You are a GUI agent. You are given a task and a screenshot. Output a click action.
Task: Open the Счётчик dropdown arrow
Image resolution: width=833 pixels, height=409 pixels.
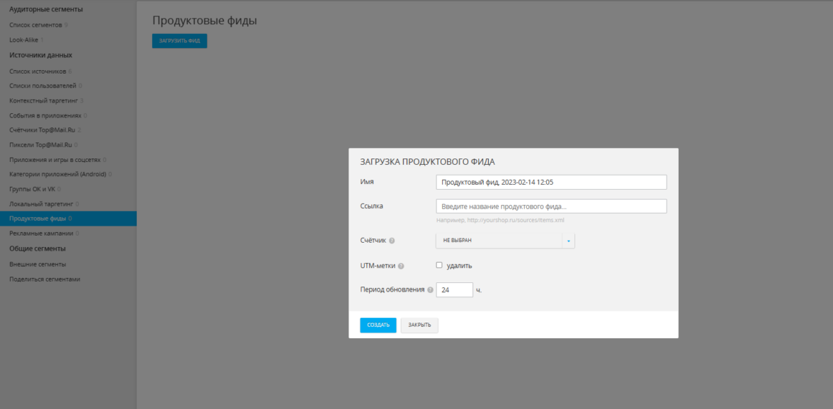click(x=568, y=241)
